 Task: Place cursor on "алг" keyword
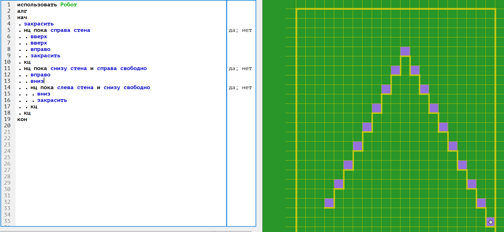click(x=22, y=11)
